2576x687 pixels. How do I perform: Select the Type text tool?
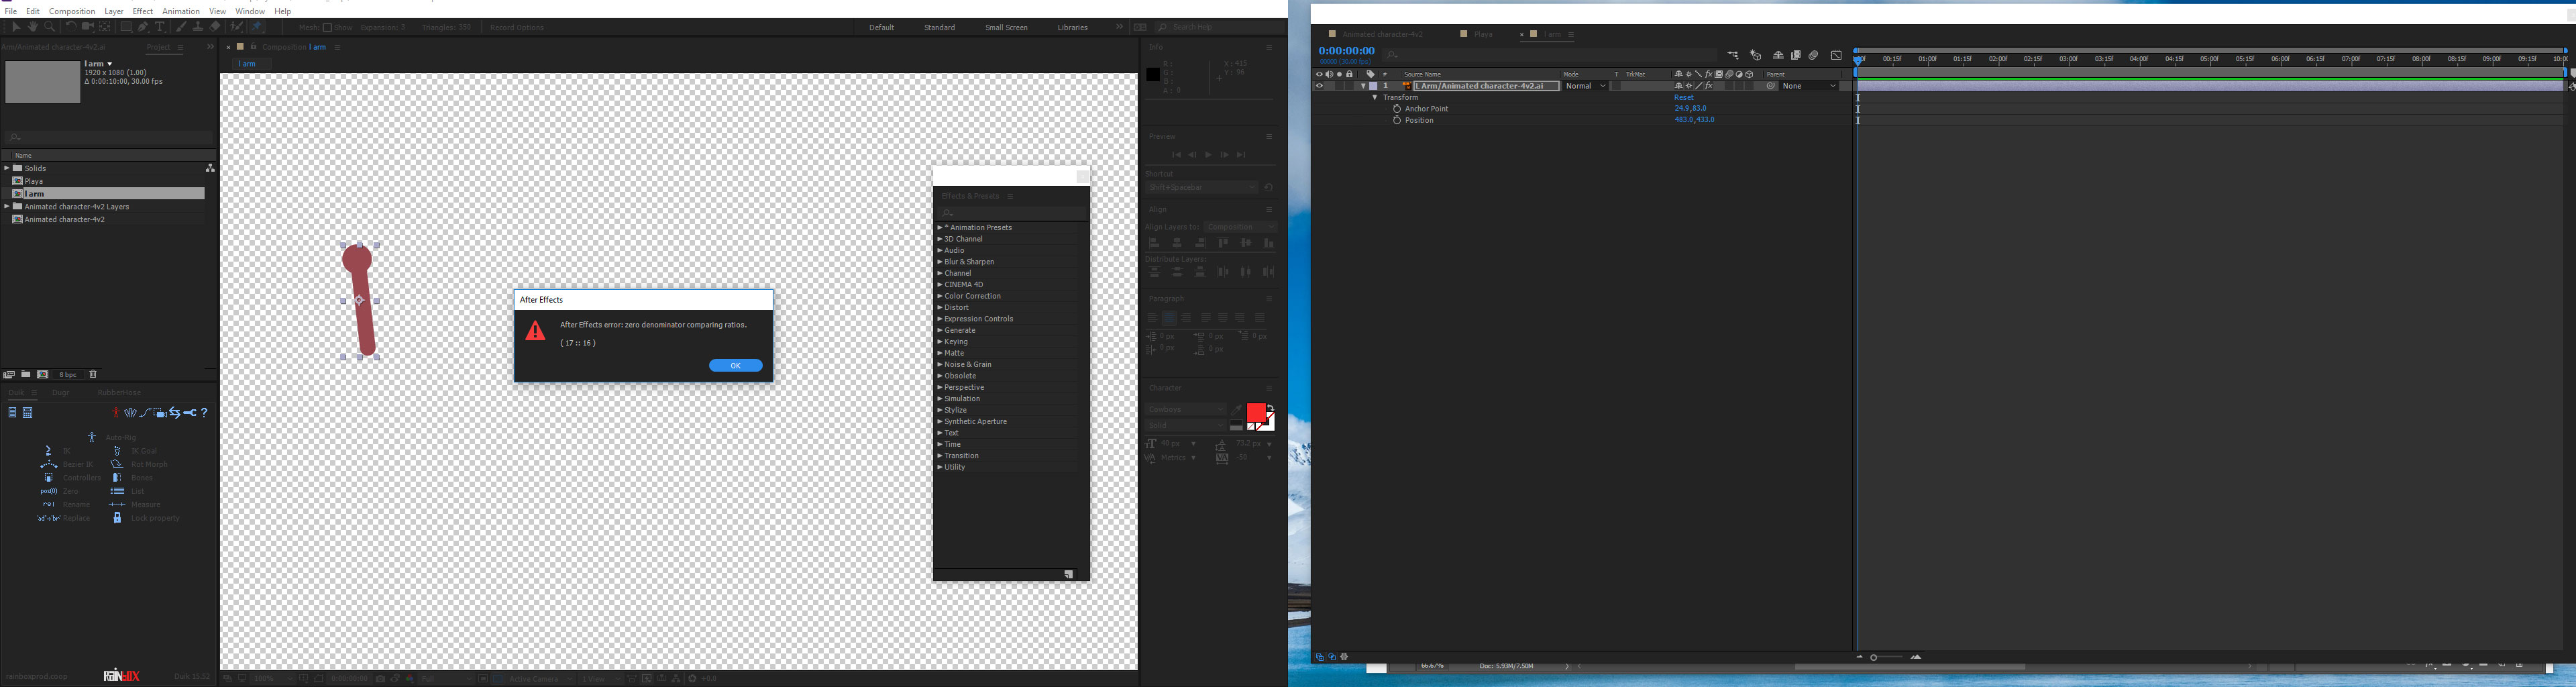(160, 27)
